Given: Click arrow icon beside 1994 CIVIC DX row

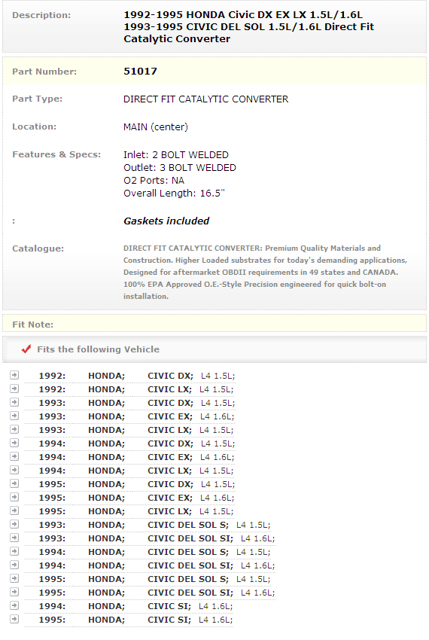Looking at the screenshot, I should click(14, 443).
